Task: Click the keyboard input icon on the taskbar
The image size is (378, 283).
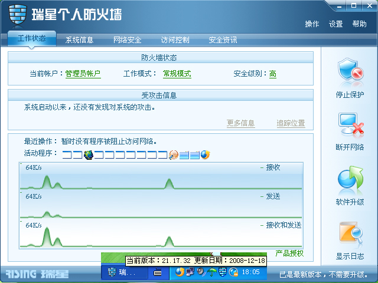Action: pyautogui.click(x=158, y=272)
